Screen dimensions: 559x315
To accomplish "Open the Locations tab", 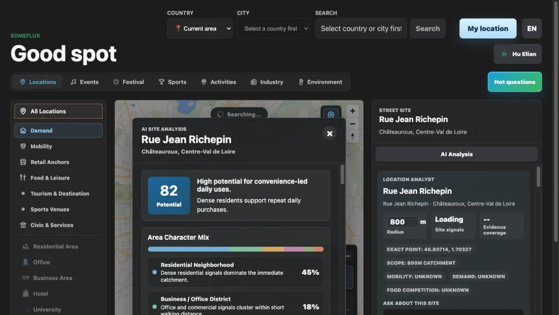I will point(38,82).
